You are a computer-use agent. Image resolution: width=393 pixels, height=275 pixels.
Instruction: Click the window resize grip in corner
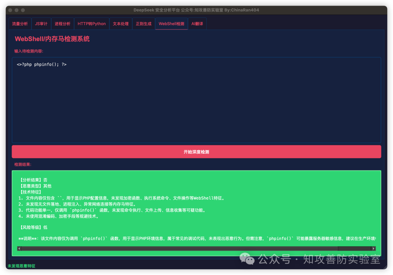[x=385, y=267]
